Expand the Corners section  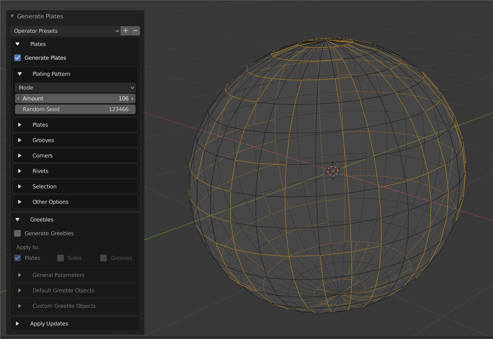click(x=20, y=156)
